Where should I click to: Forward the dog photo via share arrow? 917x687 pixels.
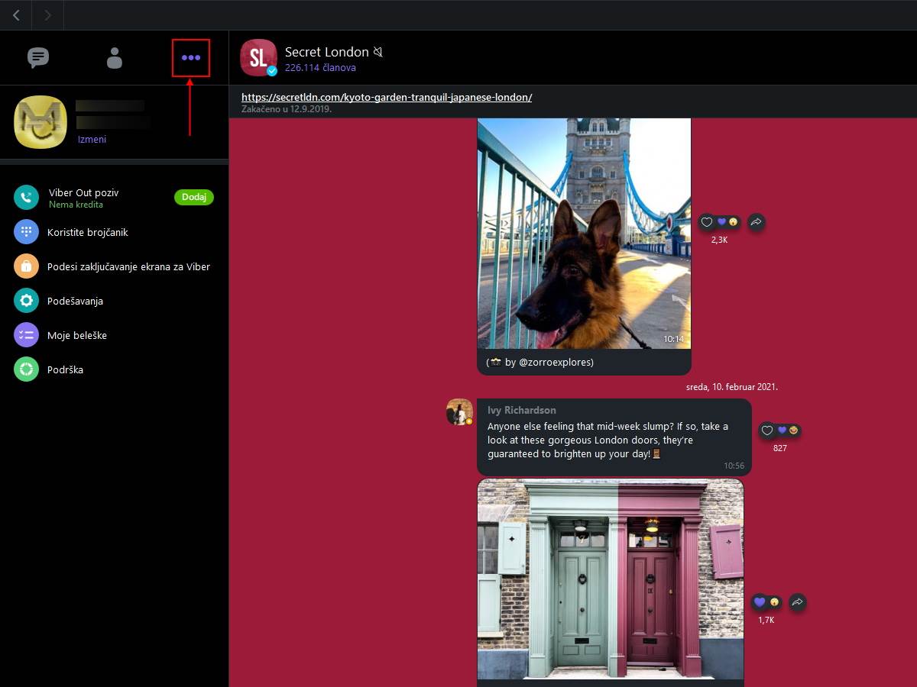[756, 221]
